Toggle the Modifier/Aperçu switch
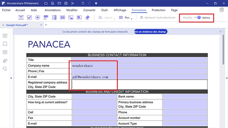228x128 pixels. tap(198, 18)
